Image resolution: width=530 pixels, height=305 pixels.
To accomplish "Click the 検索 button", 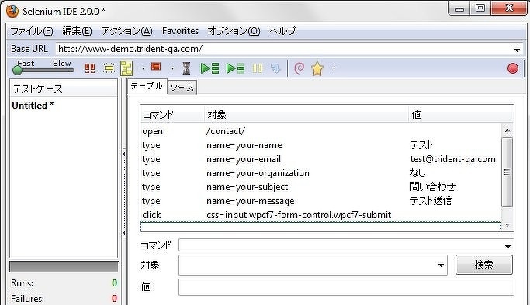I will coord(483,265).
